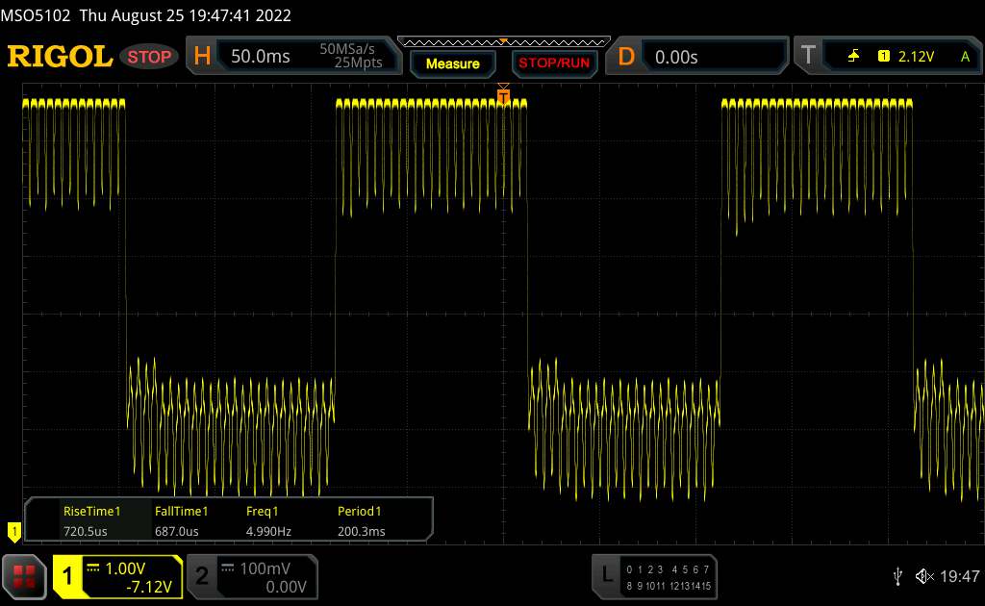Edit the 0.00s delay offset value
The height and width of the screenshot is (606, 985).
676,57
